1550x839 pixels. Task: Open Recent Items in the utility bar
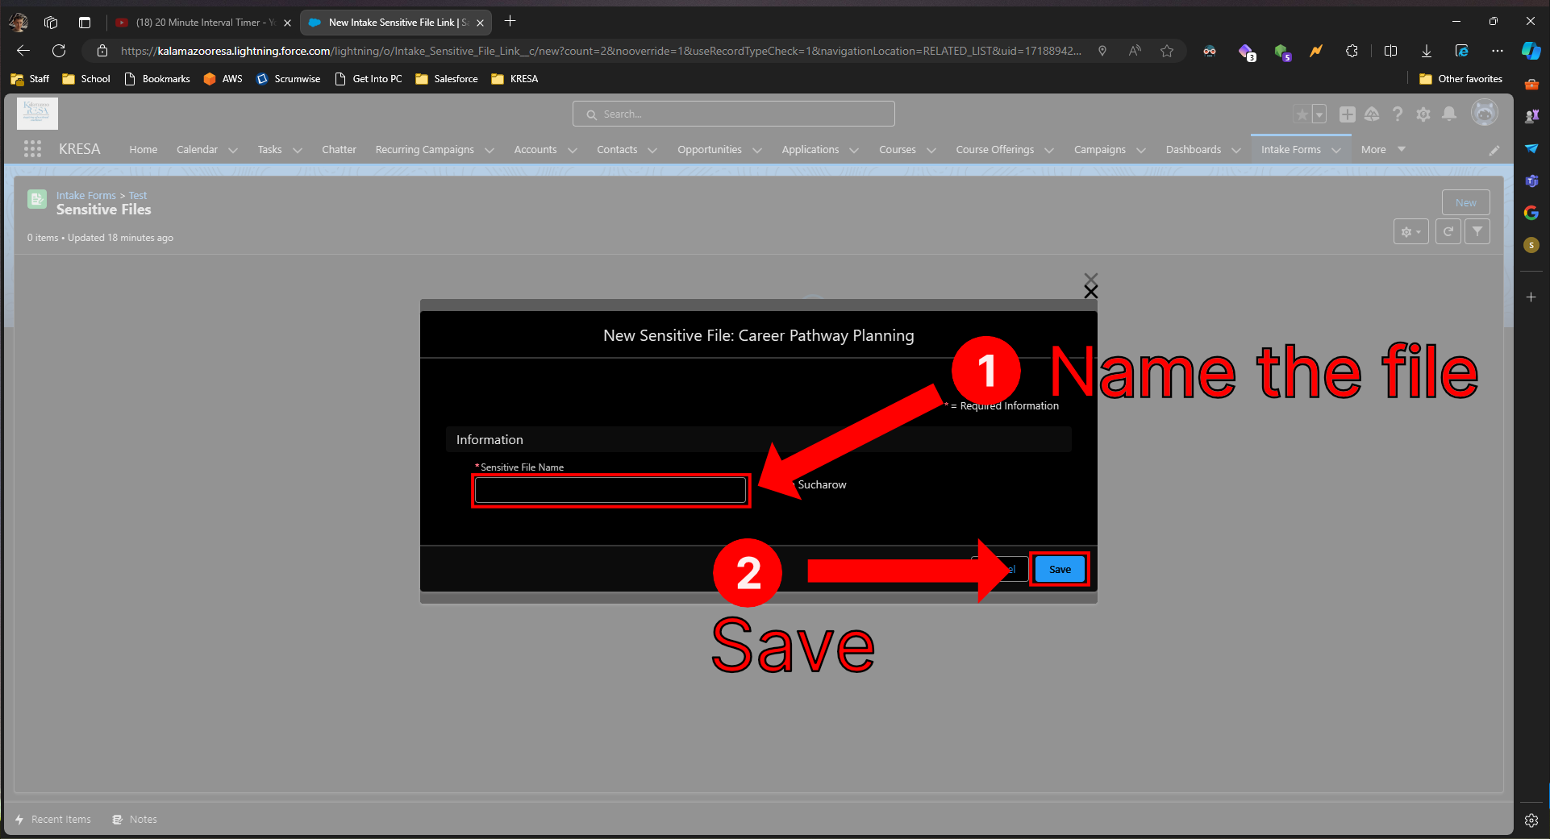click(53, 820)
